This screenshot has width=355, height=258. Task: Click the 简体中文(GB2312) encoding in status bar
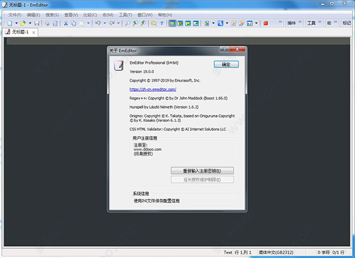276,252
